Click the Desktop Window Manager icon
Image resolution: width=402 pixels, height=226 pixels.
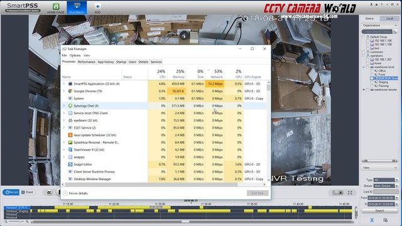click(x=70, y=179)
